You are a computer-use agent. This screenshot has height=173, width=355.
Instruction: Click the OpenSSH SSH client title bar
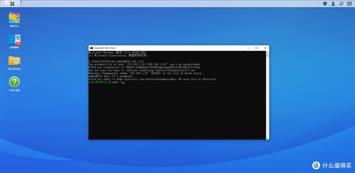pyautogui.click(x=164, y=48)
